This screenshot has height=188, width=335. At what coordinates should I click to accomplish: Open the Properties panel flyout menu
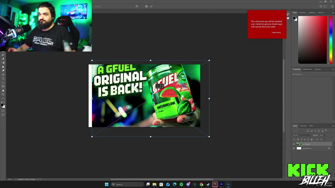[x=333, y=69]
